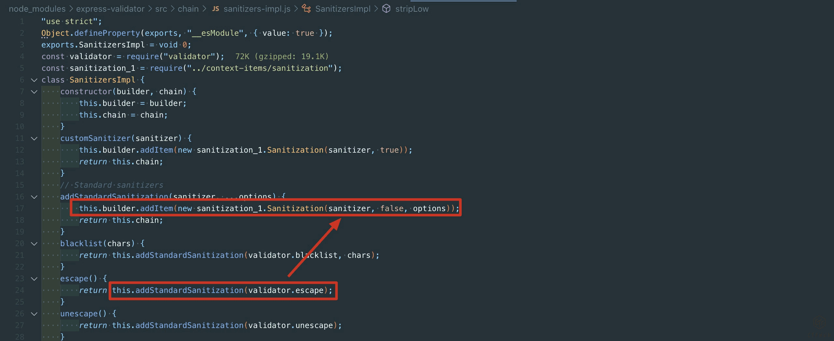834x341 pixels.
Task: Click the validator.escape argument on line 24
Action: [286, 290]
